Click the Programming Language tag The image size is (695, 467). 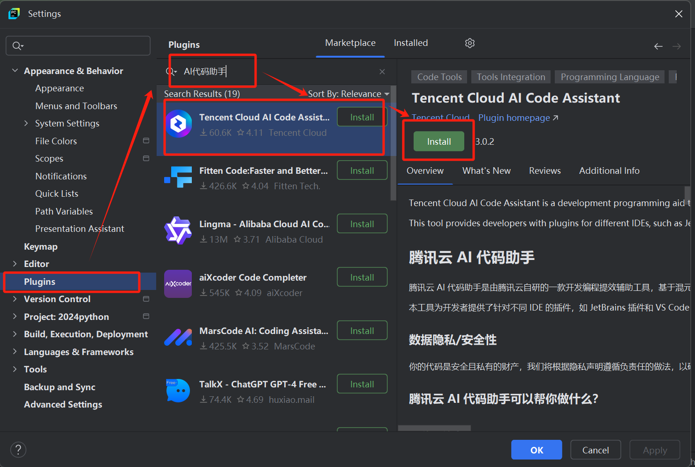[x=610, y=77]
